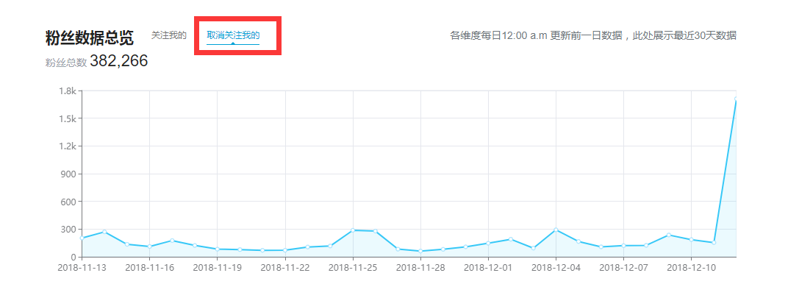Click the note about daily 12:00 a.m updates

[593, 36]
